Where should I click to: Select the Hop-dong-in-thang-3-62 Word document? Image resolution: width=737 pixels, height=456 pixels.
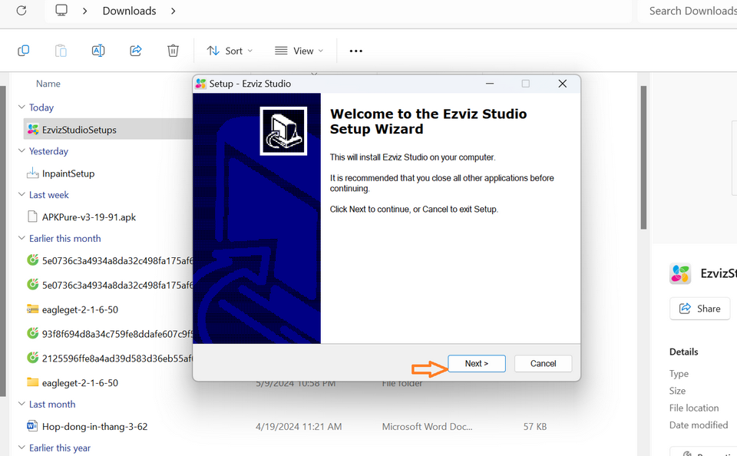point(94,426)
